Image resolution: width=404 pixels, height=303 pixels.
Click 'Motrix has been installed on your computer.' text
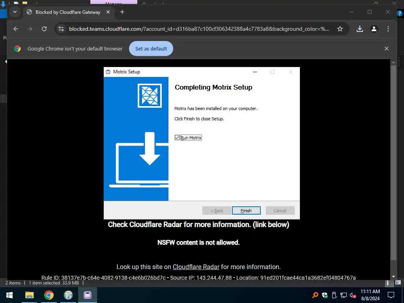[216, 108]
